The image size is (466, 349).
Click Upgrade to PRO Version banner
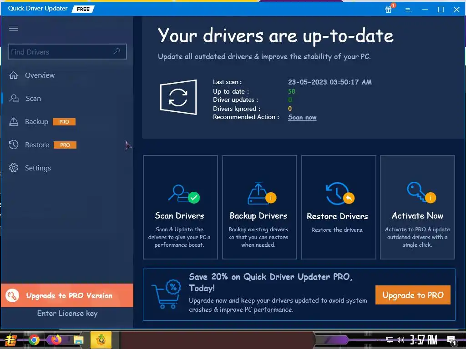pyautogui.click(x=67, y=295)
